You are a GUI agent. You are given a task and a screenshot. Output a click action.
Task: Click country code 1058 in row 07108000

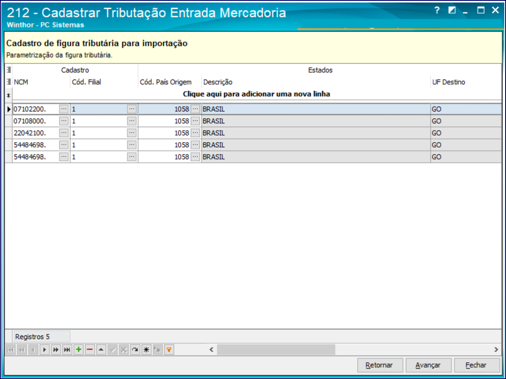(x=182, y=121)
